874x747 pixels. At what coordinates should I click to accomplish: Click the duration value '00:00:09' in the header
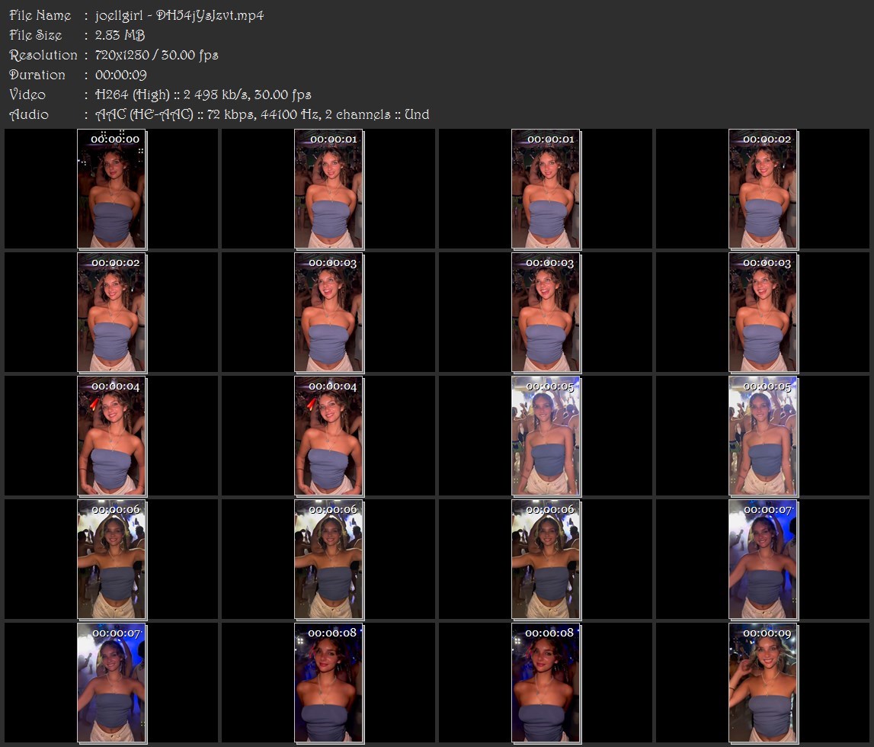(x=121, y=75)
